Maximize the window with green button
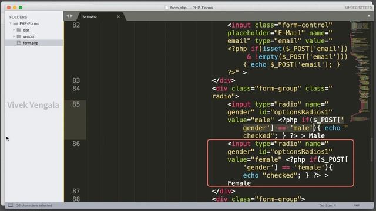 coord(21,8)
